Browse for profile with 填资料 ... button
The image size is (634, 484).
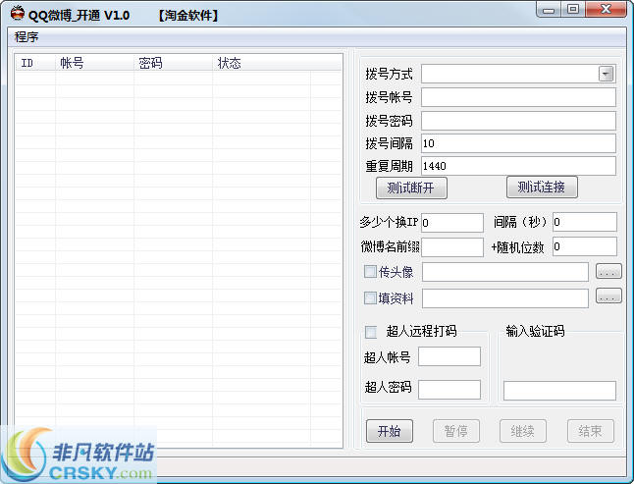(x=608, y=296)
